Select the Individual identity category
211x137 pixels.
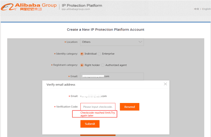click(x=82, y=54)
